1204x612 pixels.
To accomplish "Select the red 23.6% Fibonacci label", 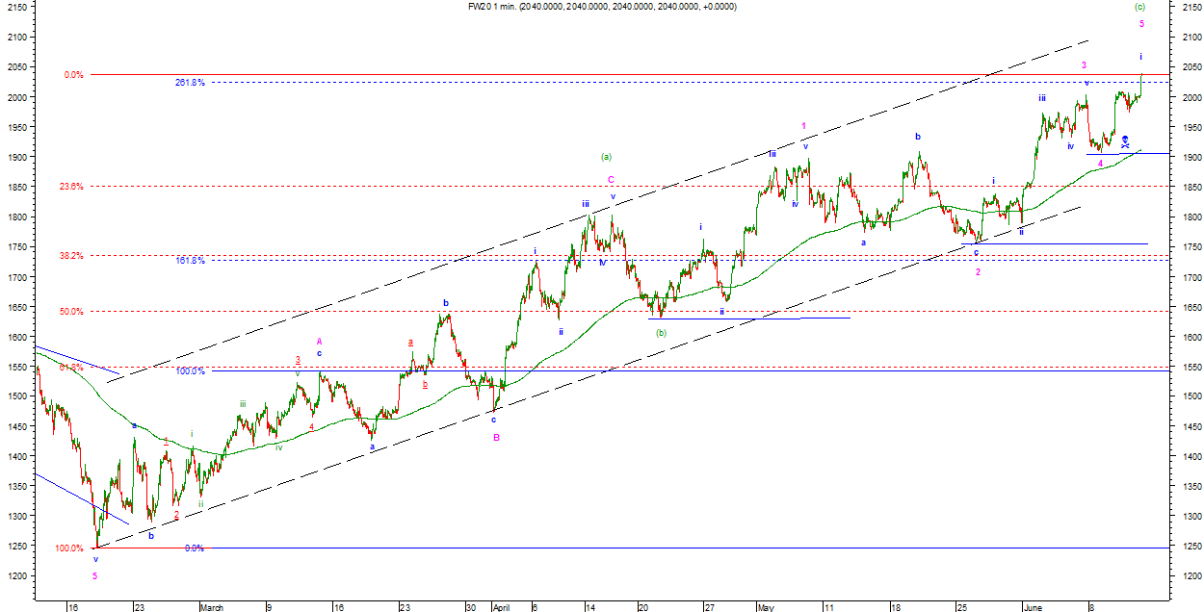I will click(x=71, y=187).
